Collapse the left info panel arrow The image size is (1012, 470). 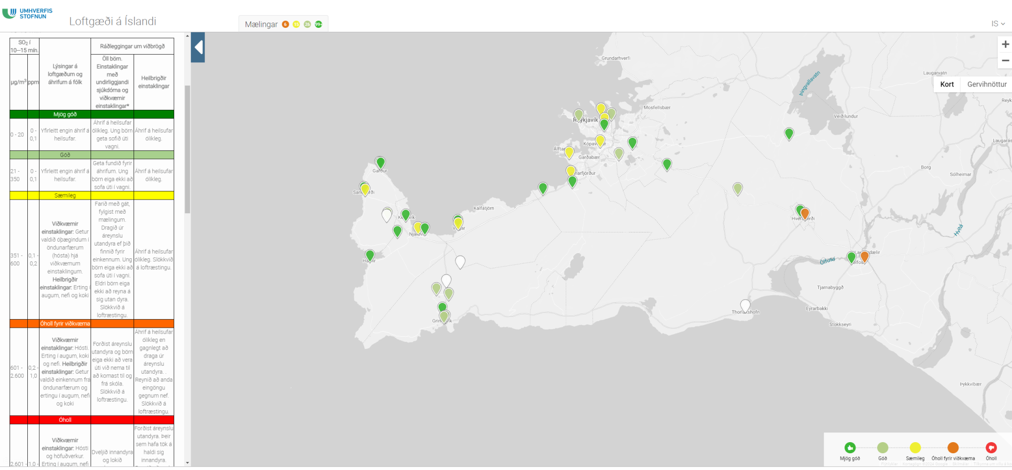tap(198, 48)
